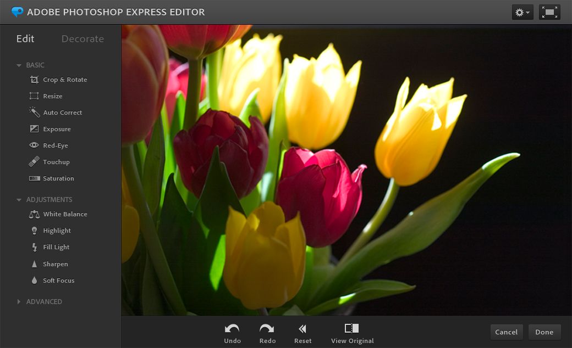Image resolution: width=572 pixels, height=348 pixels.
Task: Open the settings gear dropdown
Action: point(522,12)
